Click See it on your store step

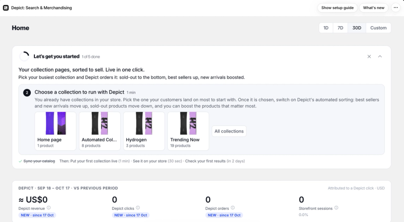coord(157,161)
